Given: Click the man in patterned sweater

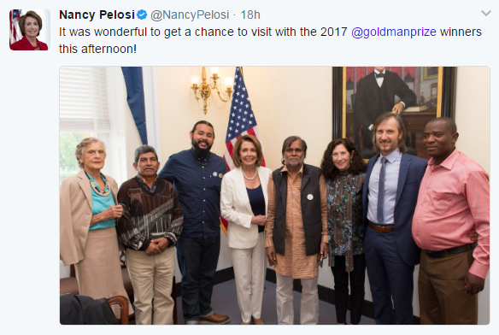Looking at the screenshot, I should 150,234.
